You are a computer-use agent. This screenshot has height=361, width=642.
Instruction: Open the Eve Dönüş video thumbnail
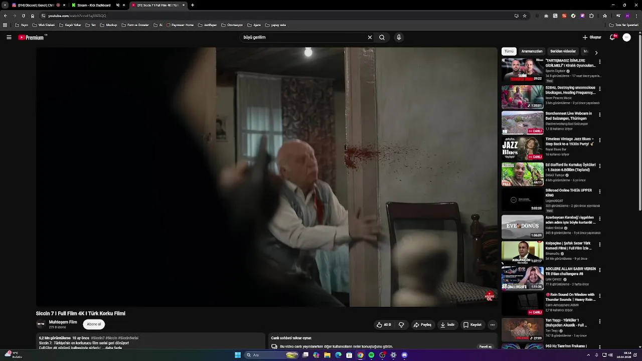[522, 226]
